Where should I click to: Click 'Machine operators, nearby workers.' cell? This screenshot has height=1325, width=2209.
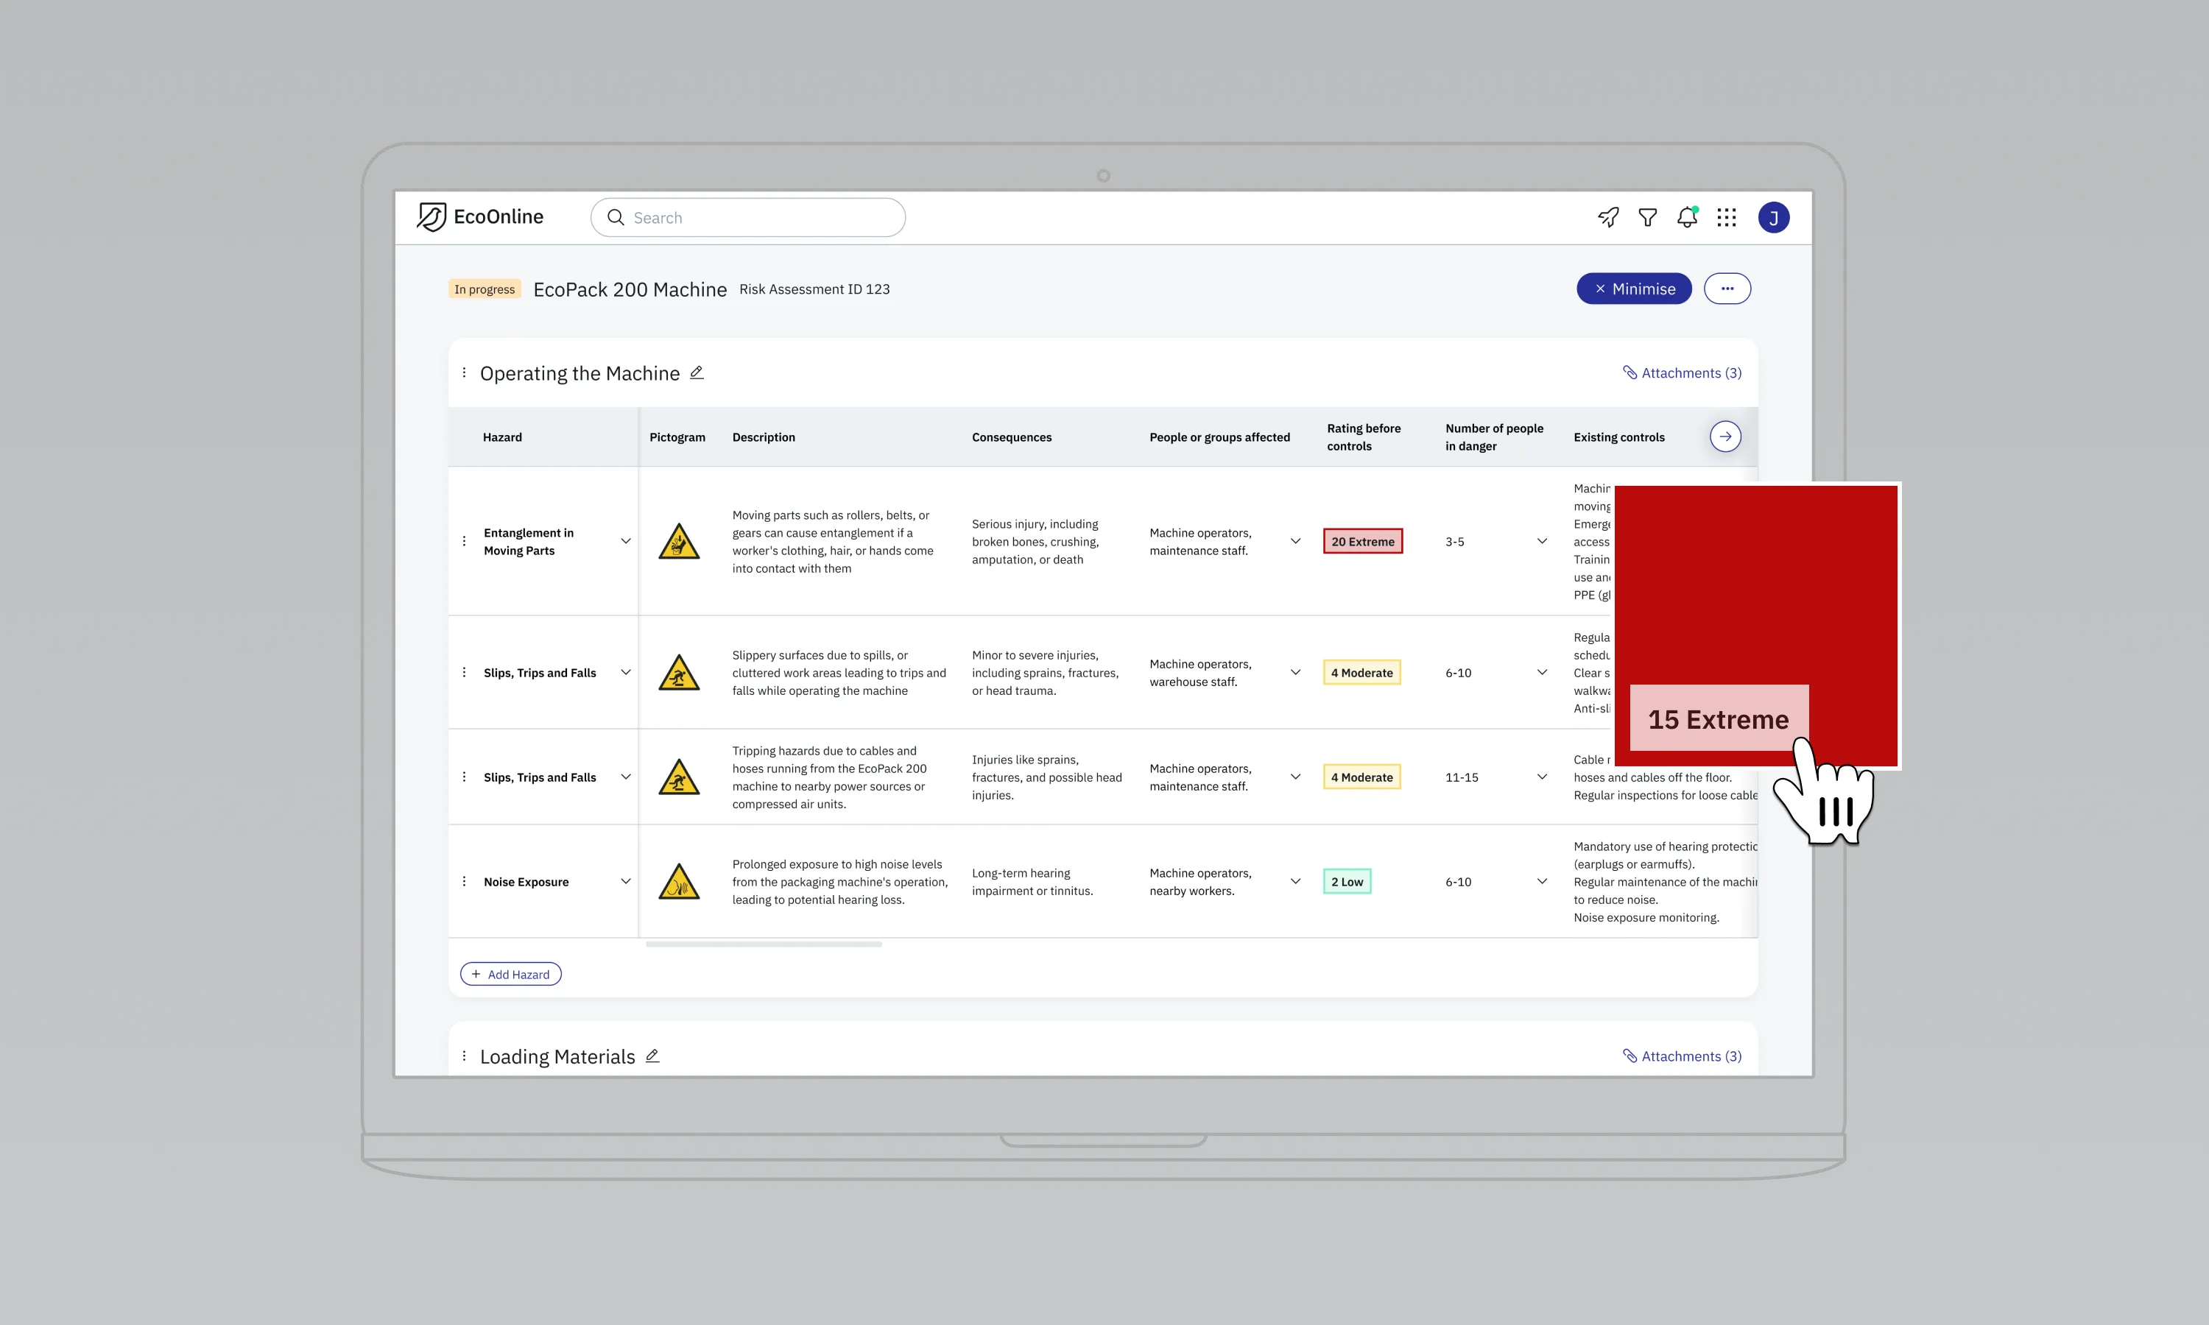(x=1200, y=881)
